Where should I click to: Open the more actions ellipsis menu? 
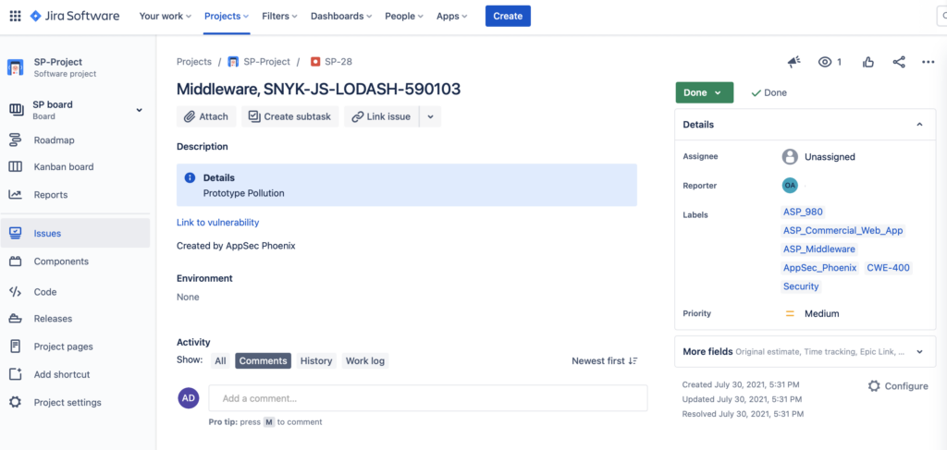coord(929,62)
